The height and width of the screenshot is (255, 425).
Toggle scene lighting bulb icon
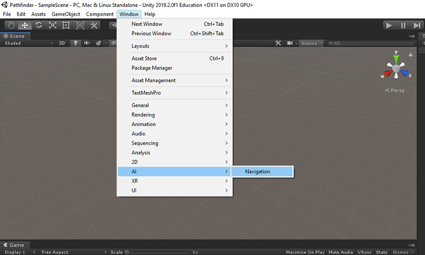(x=75, y=43)
